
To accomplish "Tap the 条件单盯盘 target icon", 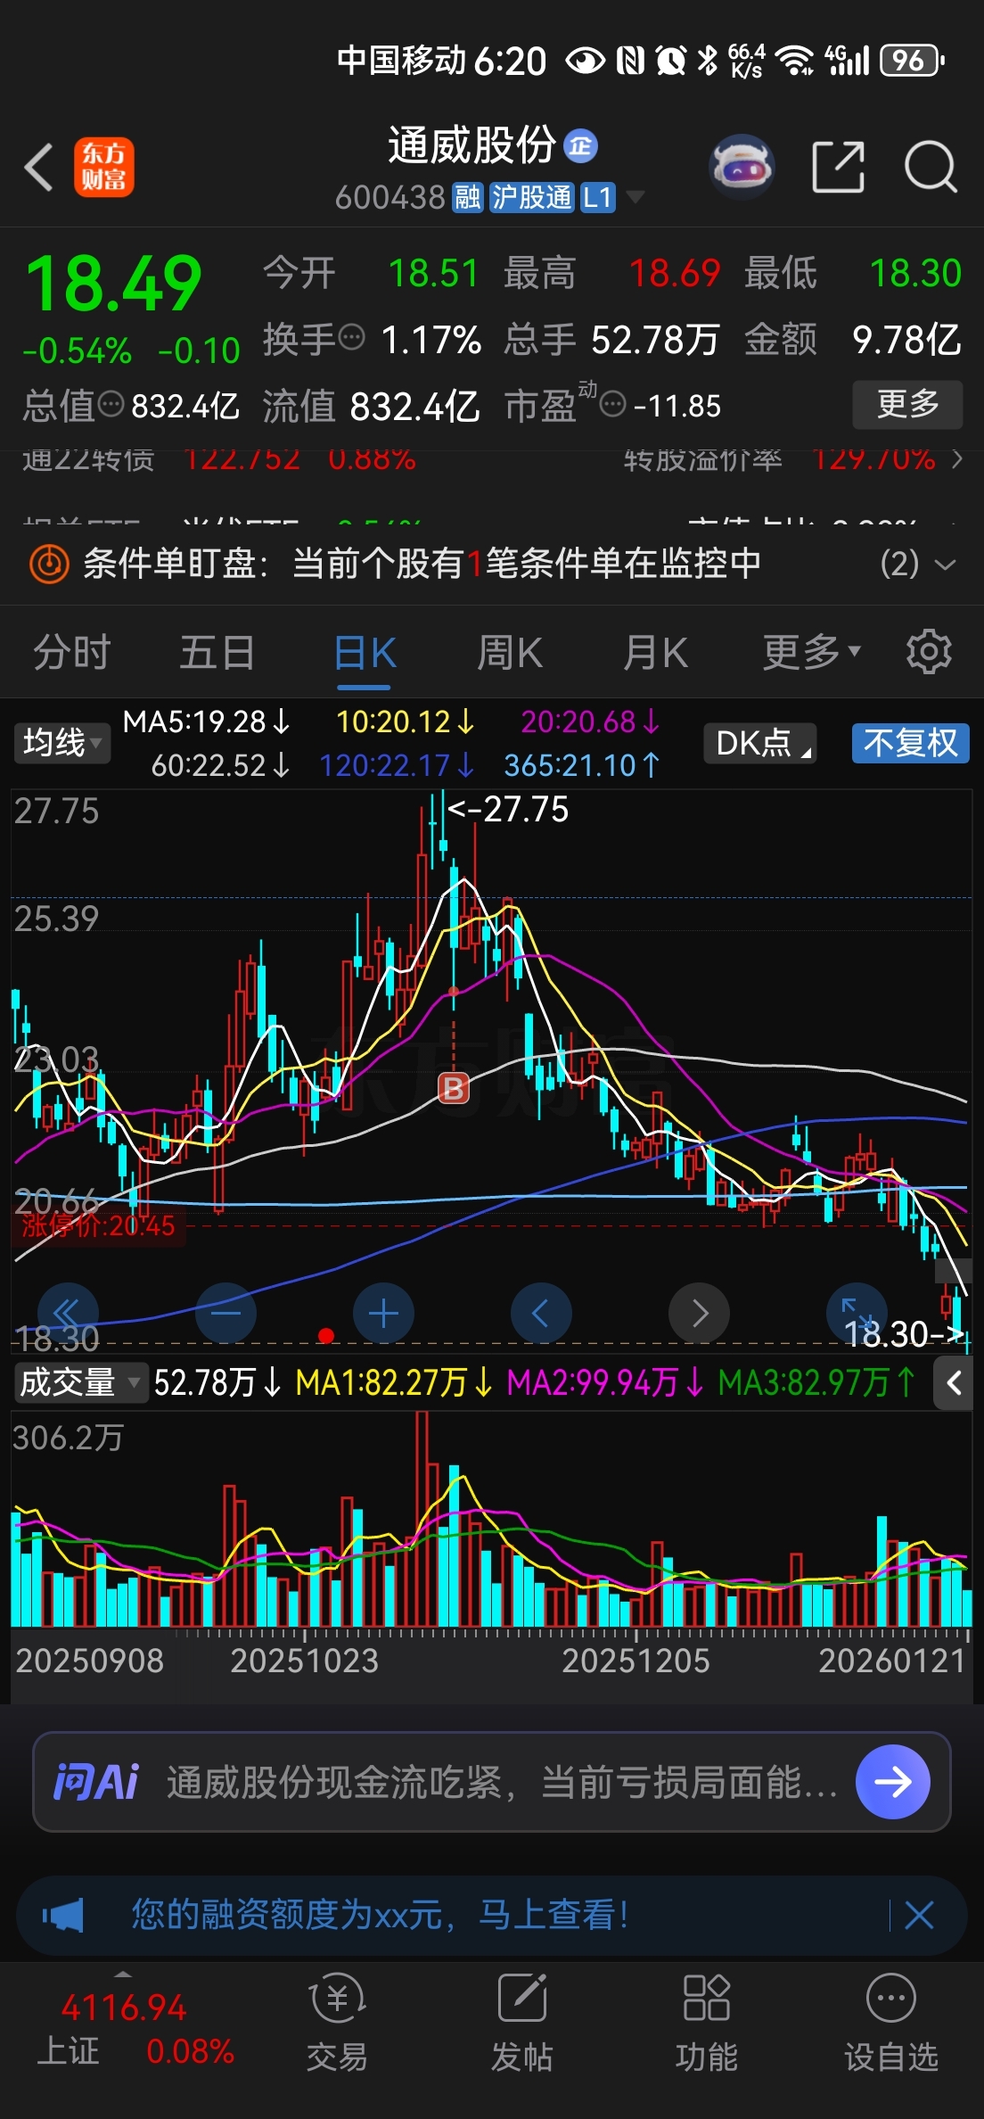I will coord(49,564).
